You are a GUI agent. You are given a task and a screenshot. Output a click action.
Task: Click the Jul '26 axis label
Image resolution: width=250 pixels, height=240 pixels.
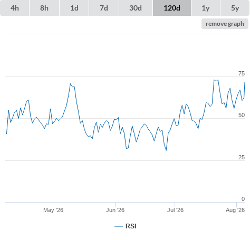pyautogui.click(x=175, y=210)
